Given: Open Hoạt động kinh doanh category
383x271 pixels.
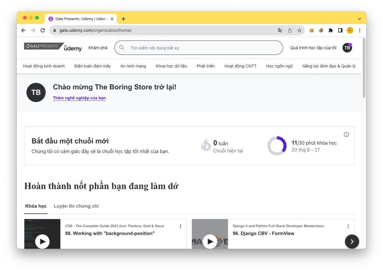Looking at the screenshot, I should (x=44, y=66).
